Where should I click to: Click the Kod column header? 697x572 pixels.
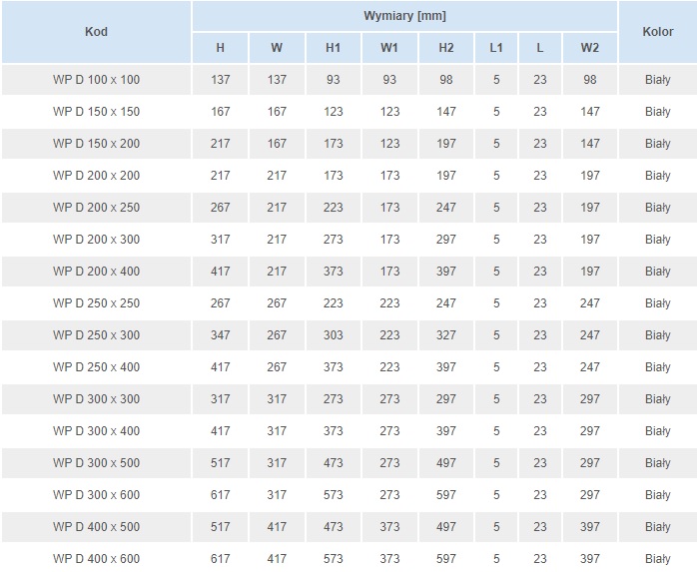(x=96, y=32)
